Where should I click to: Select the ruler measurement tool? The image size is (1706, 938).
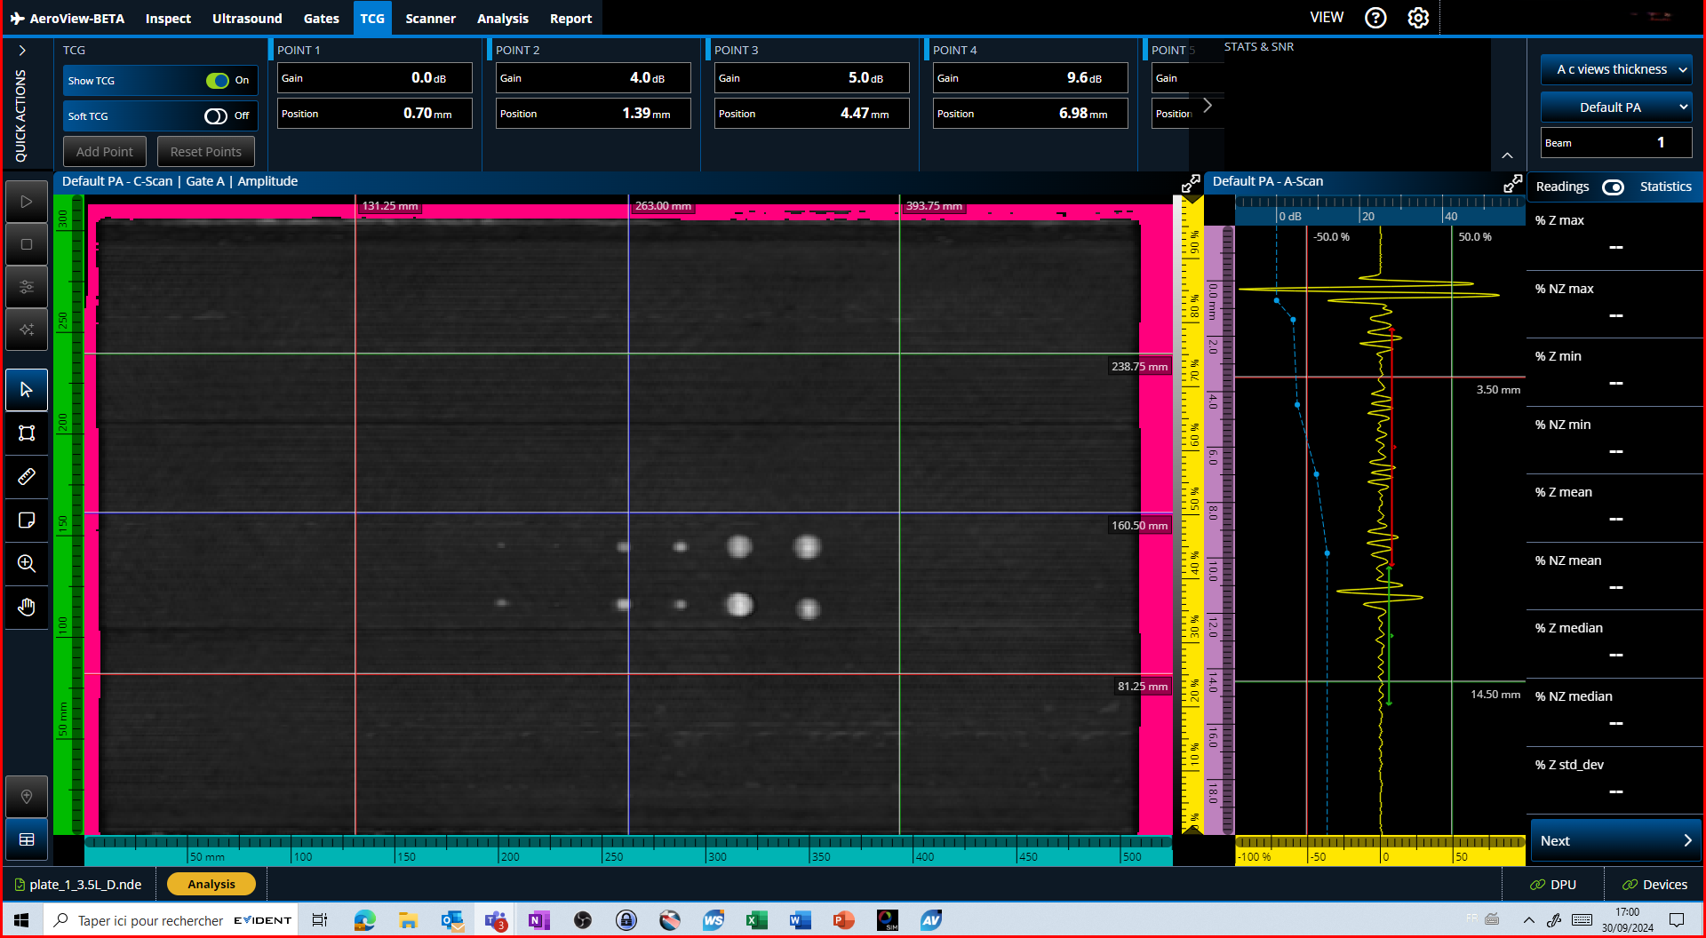click(x=27, y=477)
